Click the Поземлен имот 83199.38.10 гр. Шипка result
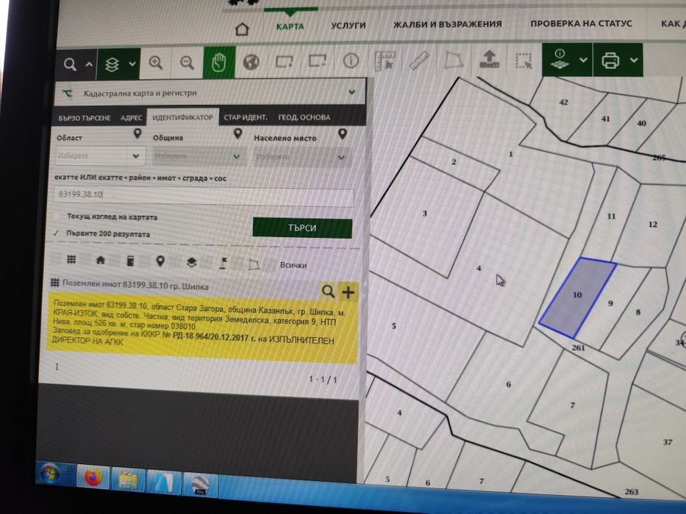686x514 pixels. (135, 285)
